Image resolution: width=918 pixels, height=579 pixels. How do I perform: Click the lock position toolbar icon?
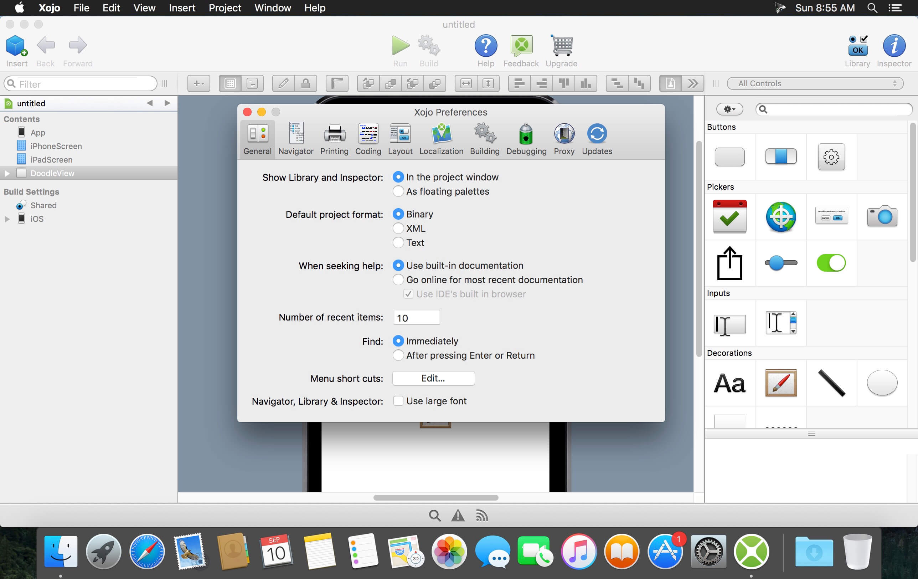[x=305, y=83]
